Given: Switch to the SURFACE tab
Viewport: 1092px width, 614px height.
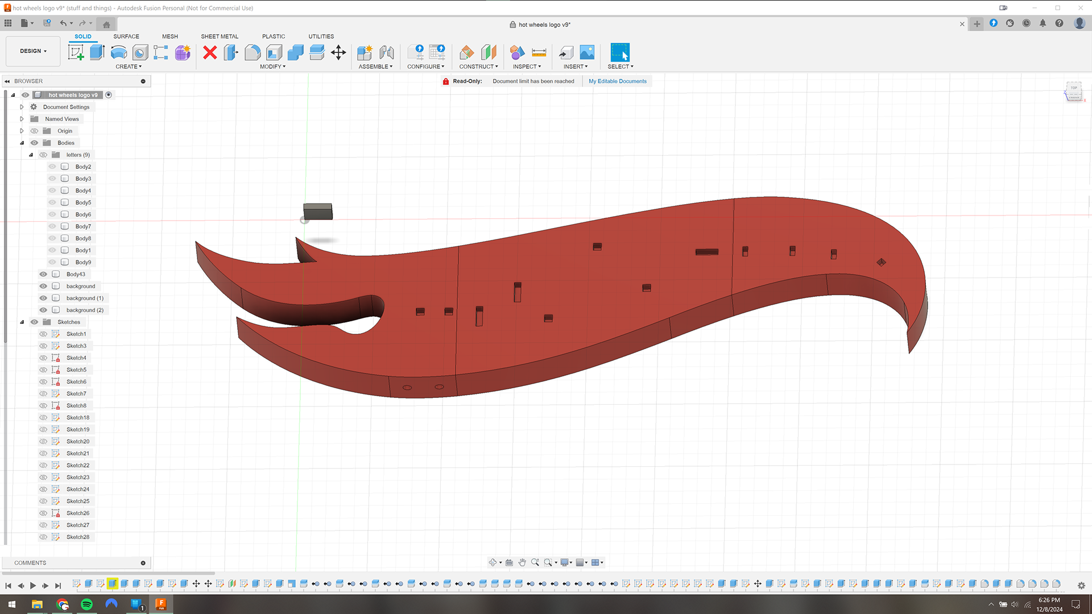Looking at the screenshot, I should [x=126, y=36].
